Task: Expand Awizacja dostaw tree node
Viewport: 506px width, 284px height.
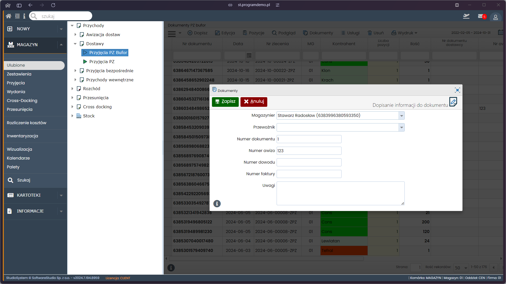Action: 75,35
